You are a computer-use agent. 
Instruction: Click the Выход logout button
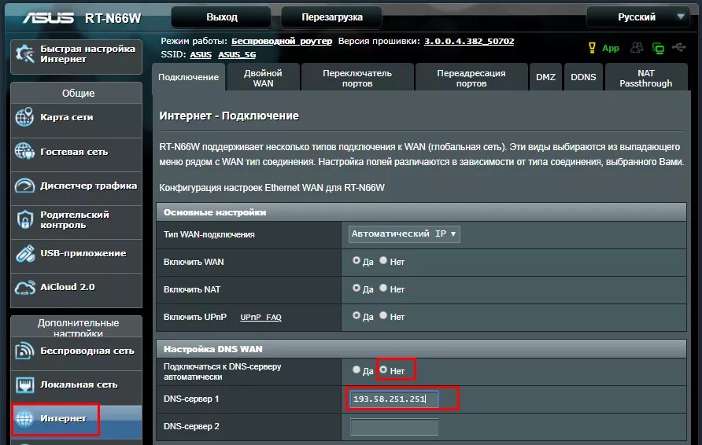pyautogui.click(x=221, y=17)
